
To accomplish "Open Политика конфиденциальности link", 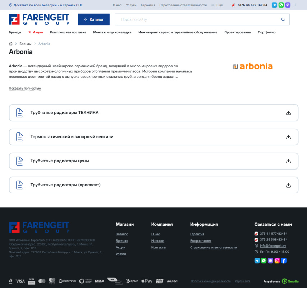I will pos(211,281).
